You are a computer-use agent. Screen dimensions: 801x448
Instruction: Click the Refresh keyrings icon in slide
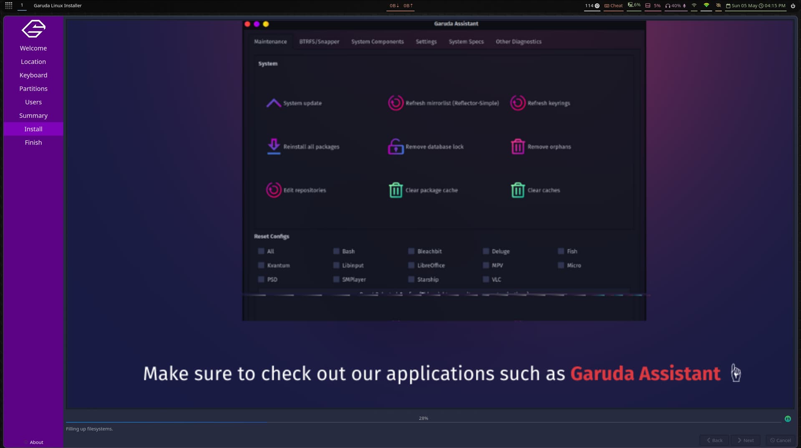[x=518, y=103]
